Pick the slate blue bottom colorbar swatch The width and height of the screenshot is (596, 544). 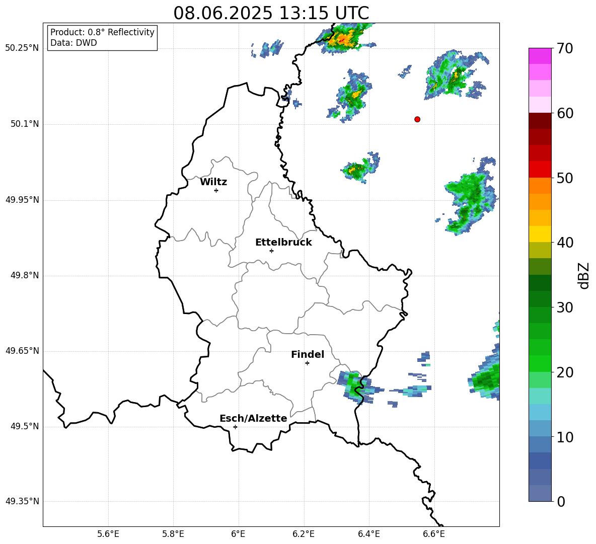(x=540, y=493)
